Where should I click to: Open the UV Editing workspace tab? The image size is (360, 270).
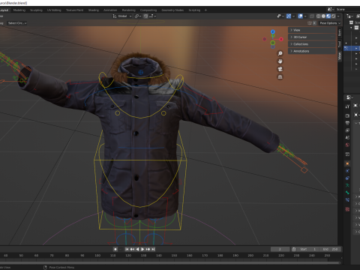[x=54, y=10]
